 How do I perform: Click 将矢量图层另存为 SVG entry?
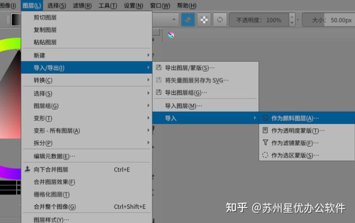click(x=206, y=80)
